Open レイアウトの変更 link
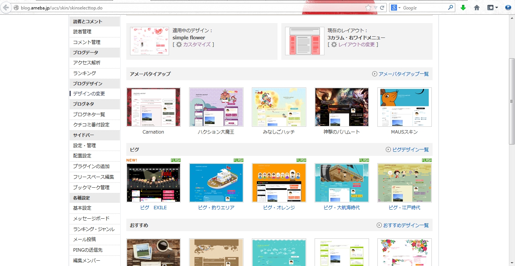The image size is (515, 266). coord(356,45)
